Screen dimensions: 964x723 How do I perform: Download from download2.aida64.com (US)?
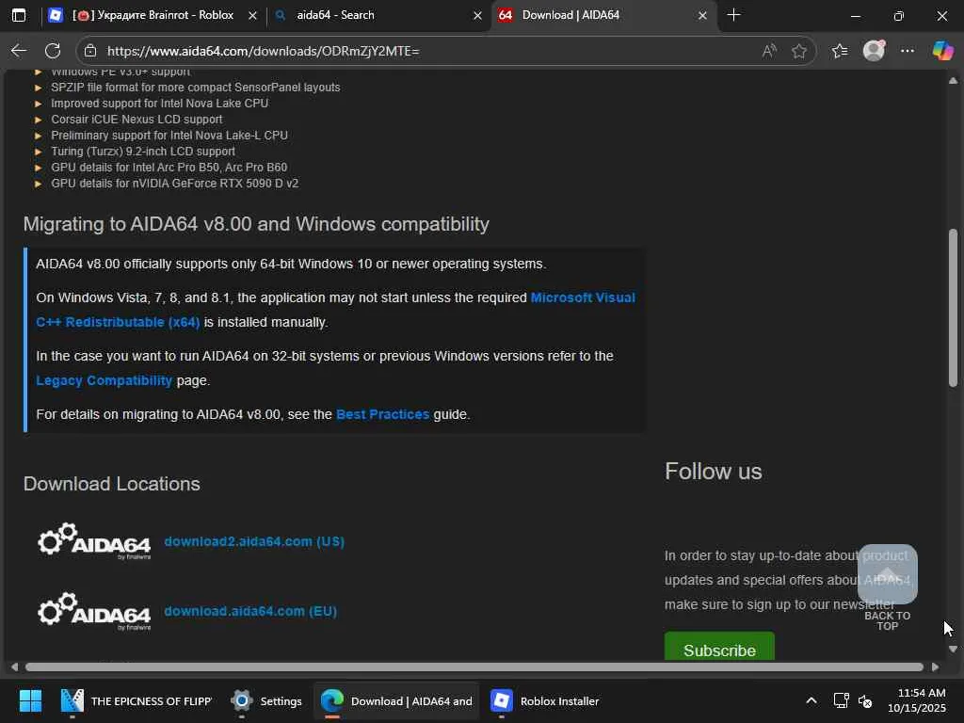tap(254, 541)
